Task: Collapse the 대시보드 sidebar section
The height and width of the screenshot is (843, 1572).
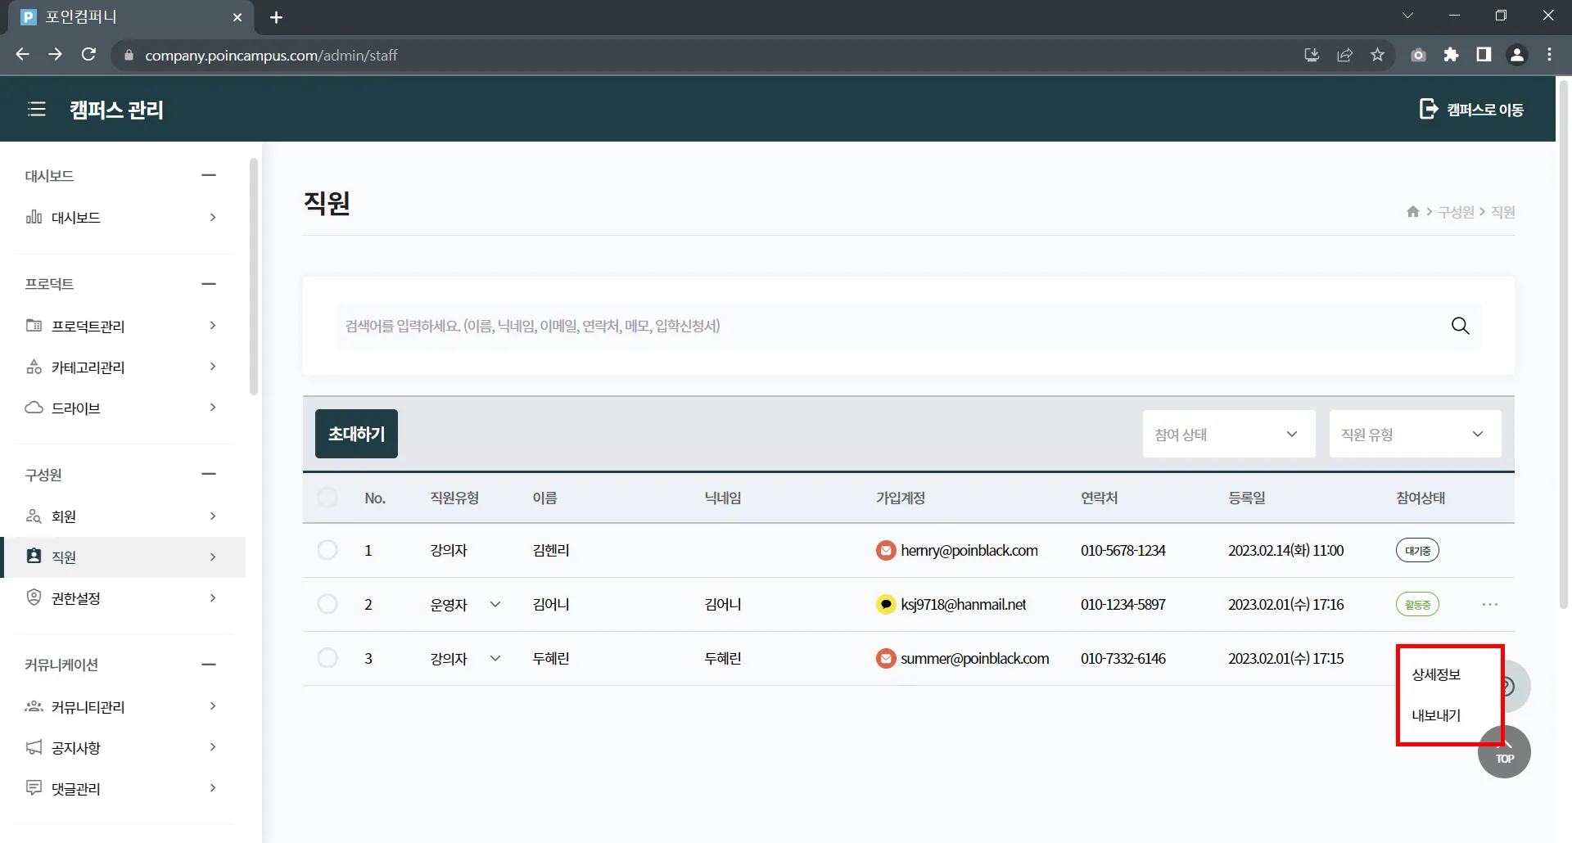Action: point(209,175)
